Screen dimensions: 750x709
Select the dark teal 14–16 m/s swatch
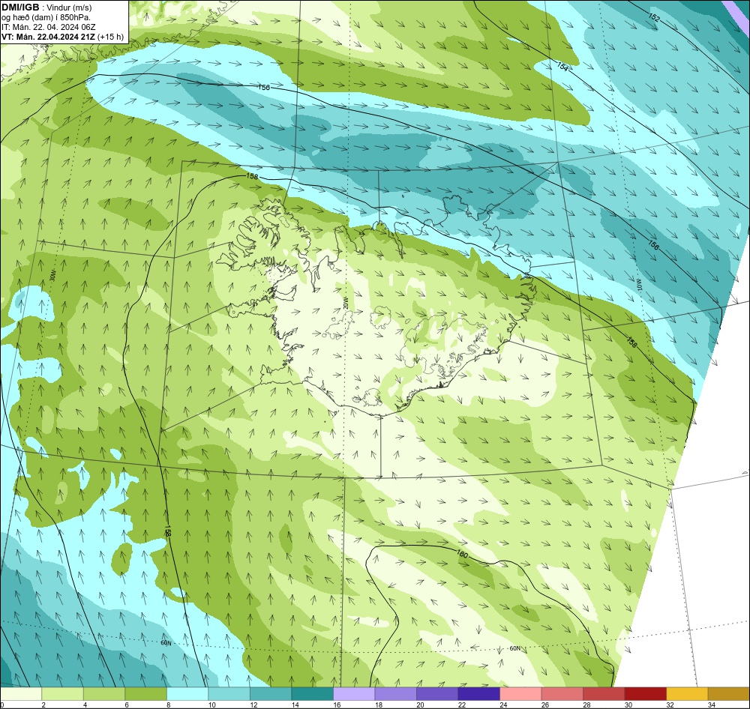click(x=312, y=694)
